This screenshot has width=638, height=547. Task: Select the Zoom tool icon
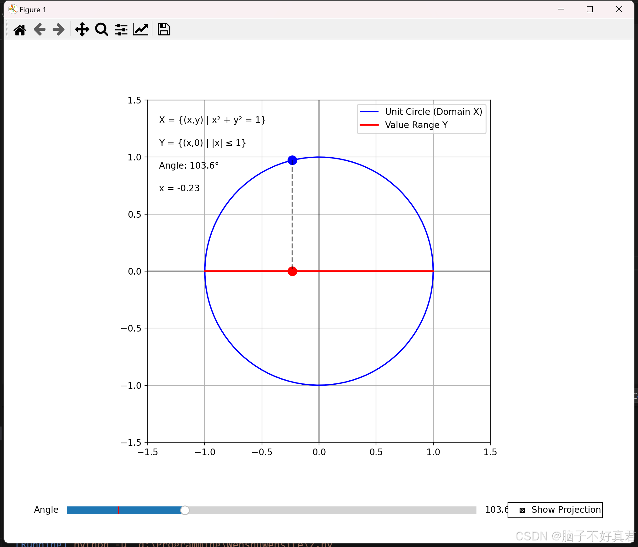100,29
